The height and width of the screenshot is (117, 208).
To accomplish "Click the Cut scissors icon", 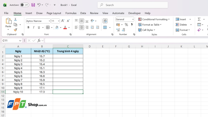I will [x=15, y=19].
